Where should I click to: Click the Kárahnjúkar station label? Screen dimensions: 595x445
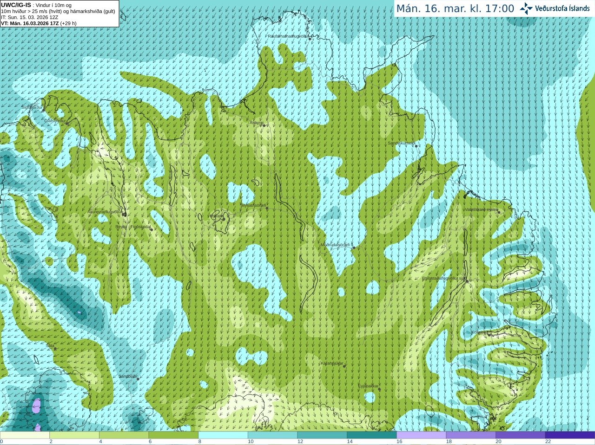(332, 363)
